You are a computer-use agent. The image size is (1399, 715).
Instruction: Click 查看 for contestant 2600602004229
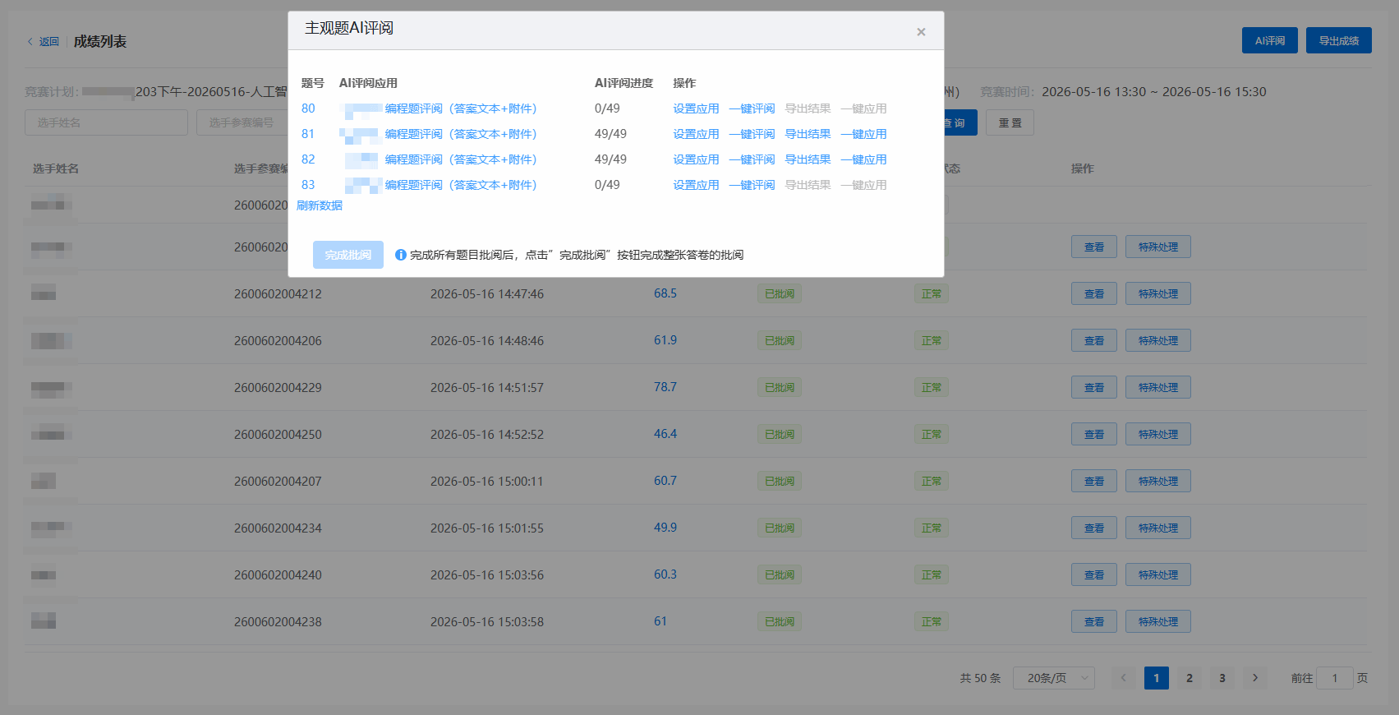click(1094, 387)
